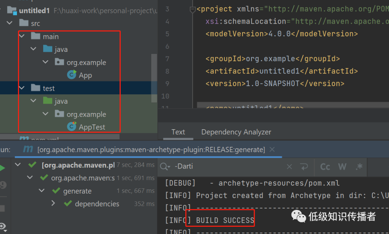The height and width of the screenshot is (234, 389).
Task: Select the generate step in run tree
Action: point(77,191)
